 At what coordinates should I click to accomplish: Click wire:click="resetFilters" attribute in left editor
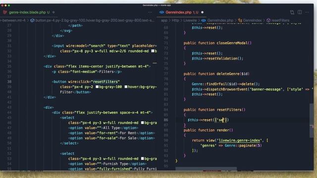94,82
